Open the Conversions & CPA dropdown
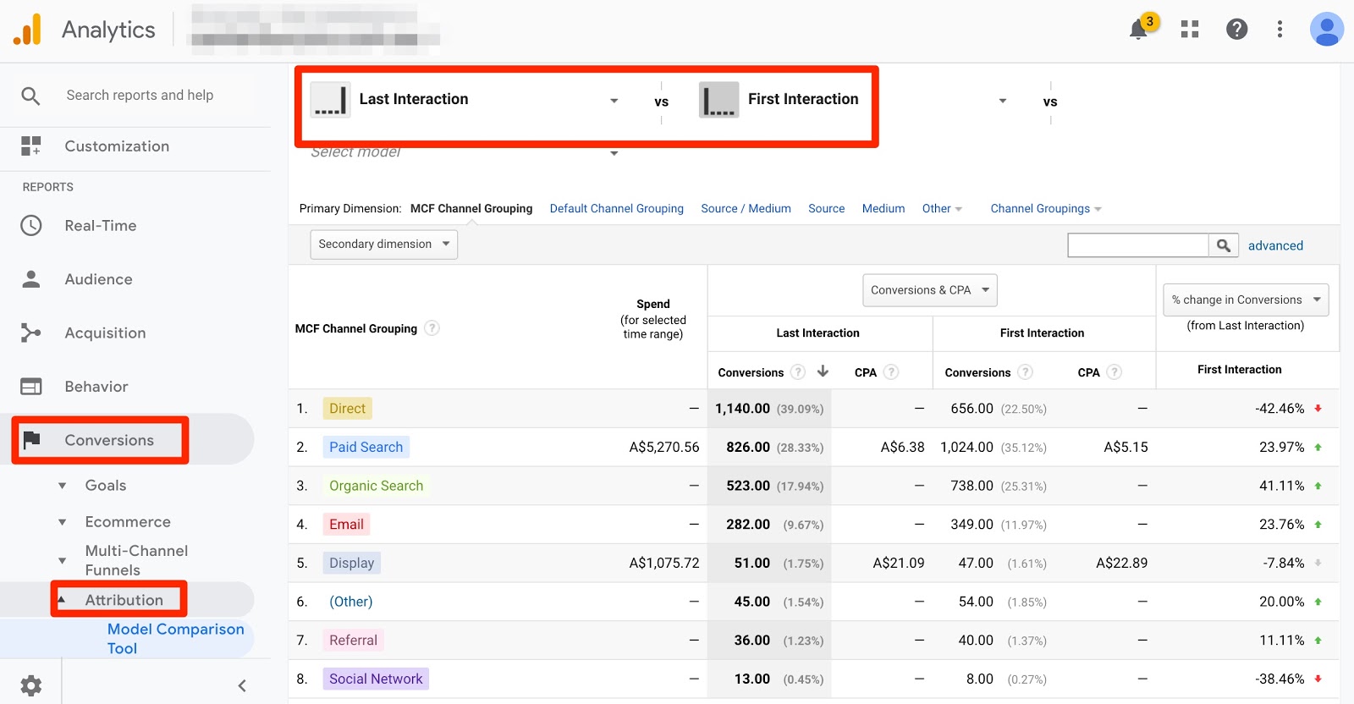Image resolution: width=1354 pixels, height=704 pixels. point(929,290)
